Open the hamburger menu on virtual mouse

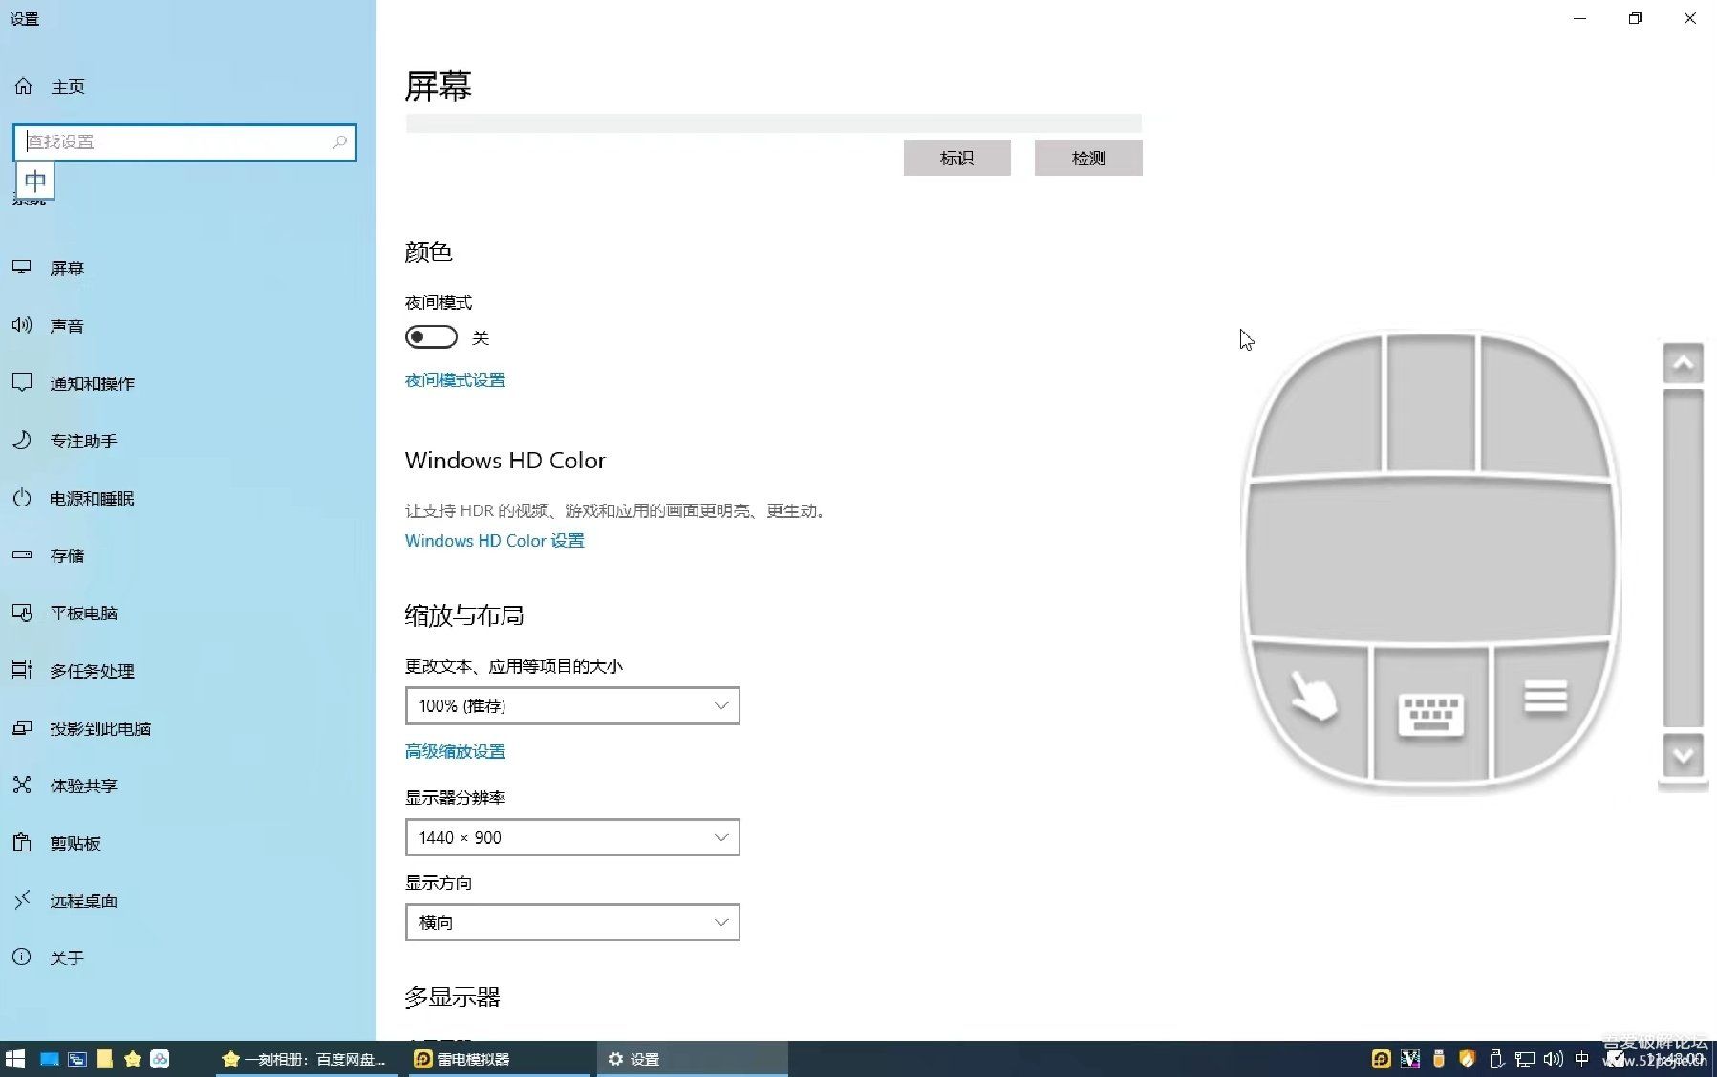pos(1545,697)
